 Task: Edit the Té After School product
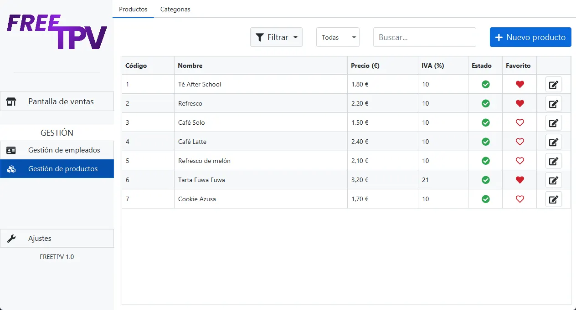(554, 84)
